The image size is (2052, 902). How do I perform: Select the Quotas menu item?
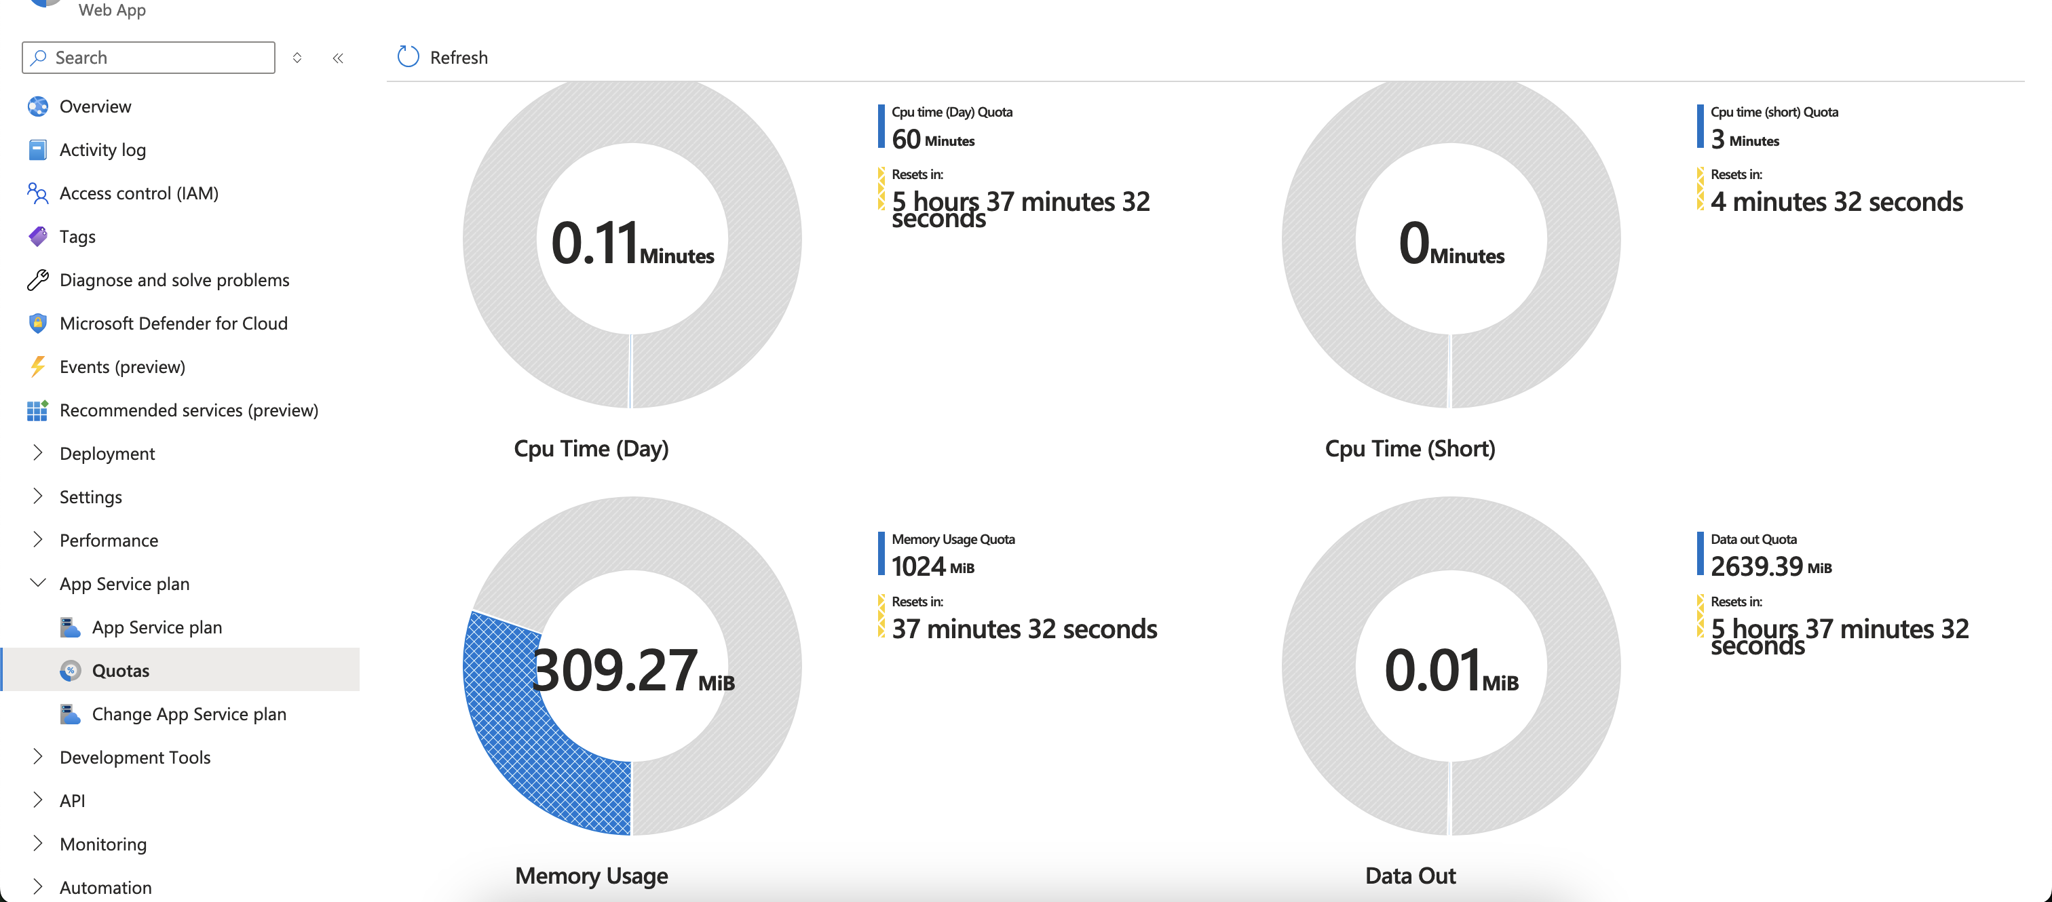(x=120, y=670)
